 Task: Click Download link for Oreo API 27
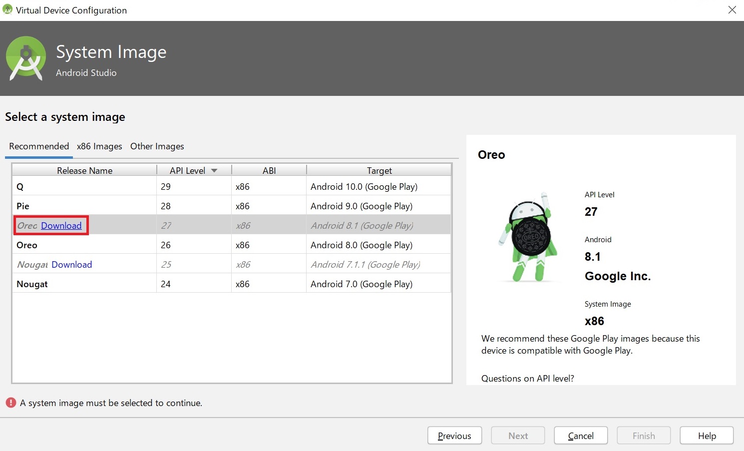61,226
